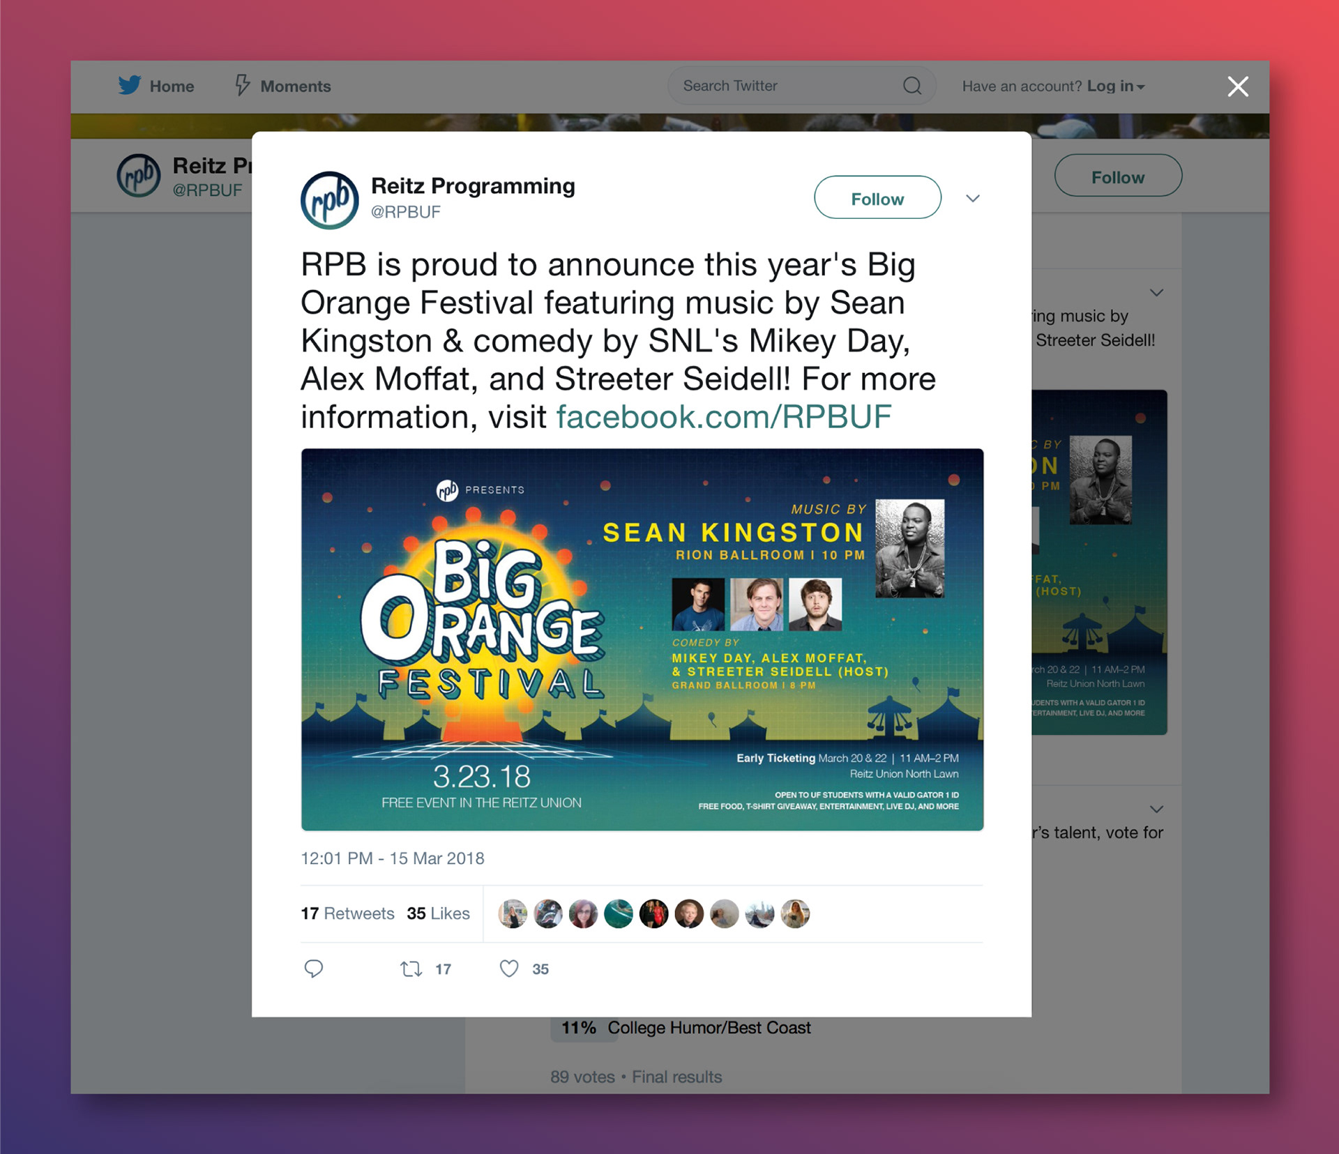Open the background tweet's poster thumbnail

[x=1099, y=562]
